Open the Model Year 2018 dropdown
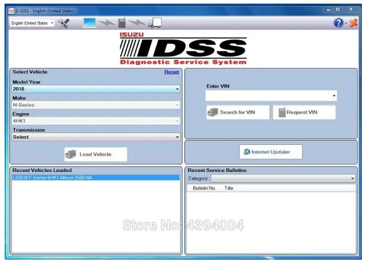Viewport: 365px width, 261px height. pos(96,89)
